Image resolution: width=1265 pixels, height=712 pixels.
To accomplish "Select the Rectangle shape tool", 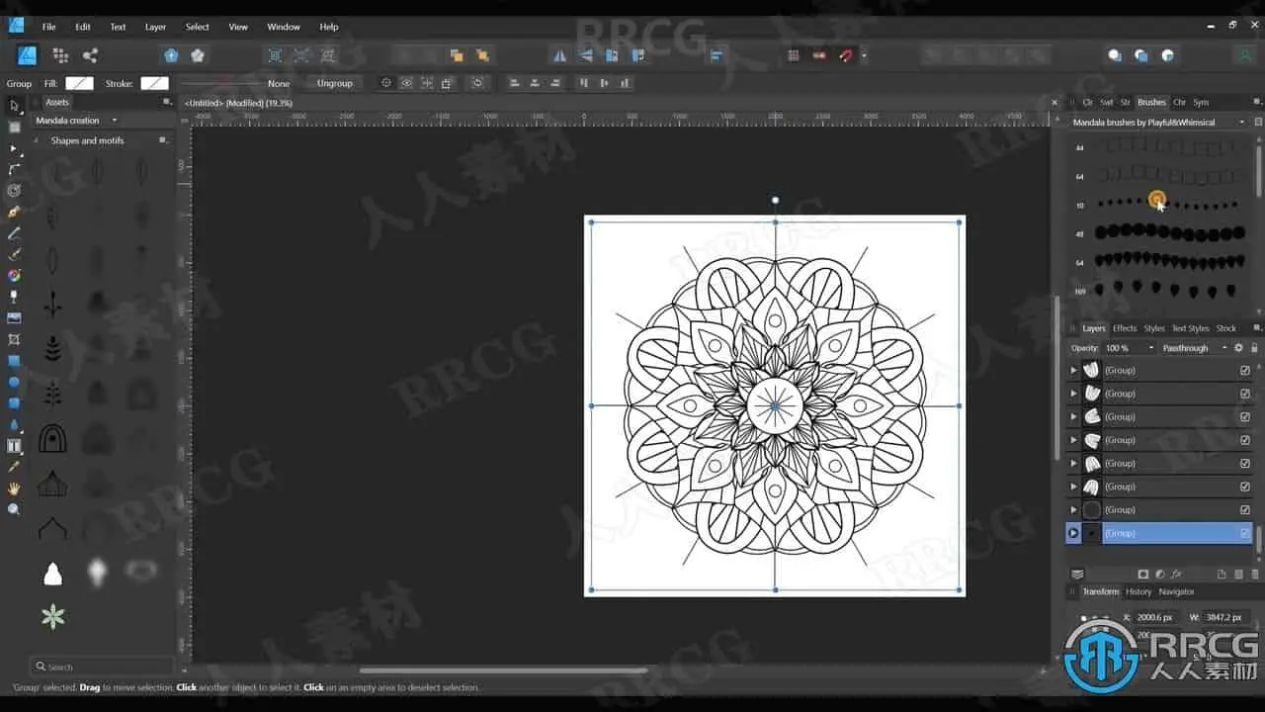I will pyautogui.click(x=14, y=361).
